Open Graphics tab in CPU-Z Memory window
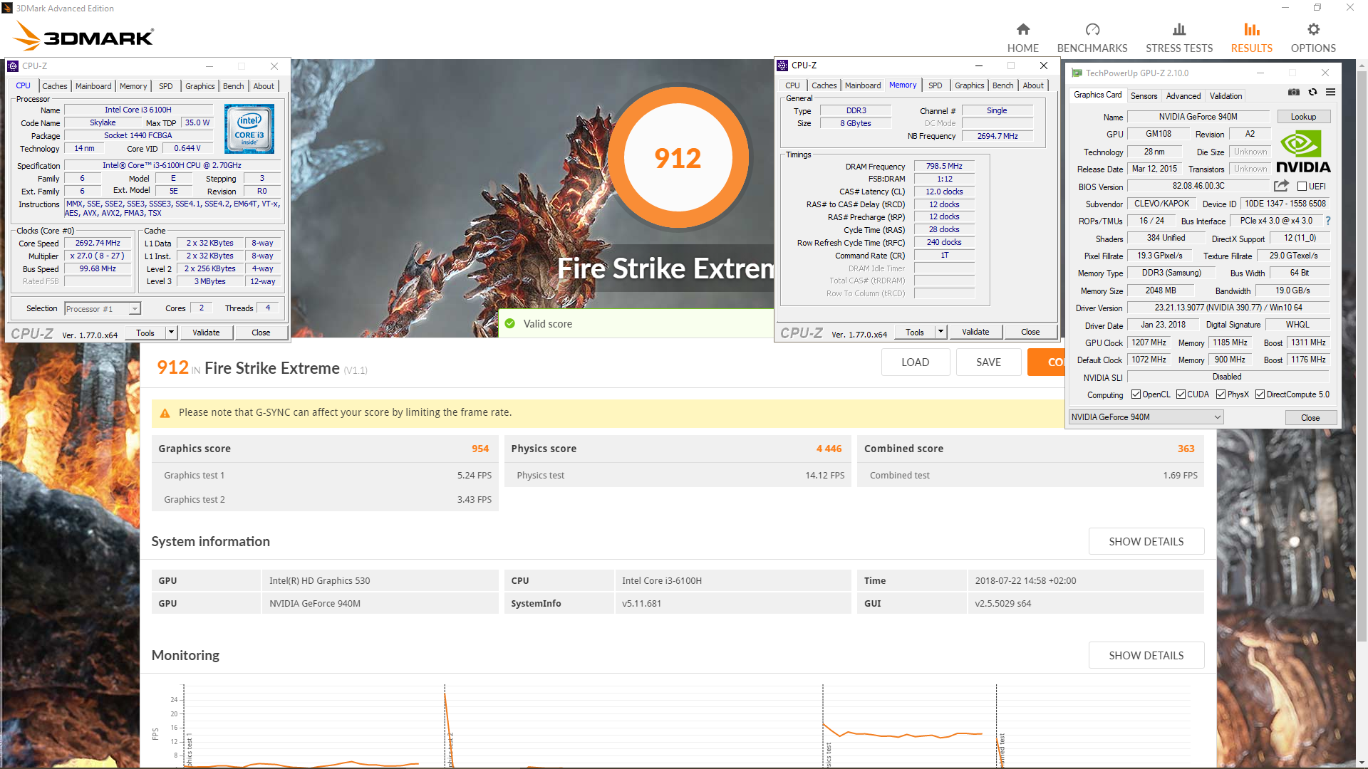The image size is (1368, 769). pos(969,85)
